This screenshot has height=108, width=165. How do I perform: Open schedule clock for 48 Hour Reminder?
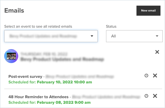[146, 96]
